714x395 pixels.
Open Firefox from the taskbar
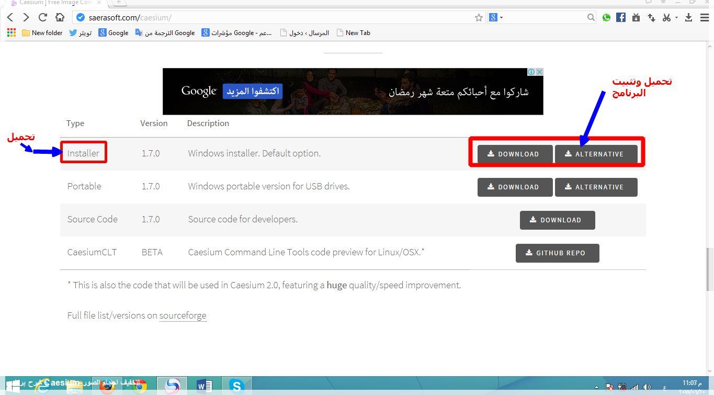click(107, 386)
